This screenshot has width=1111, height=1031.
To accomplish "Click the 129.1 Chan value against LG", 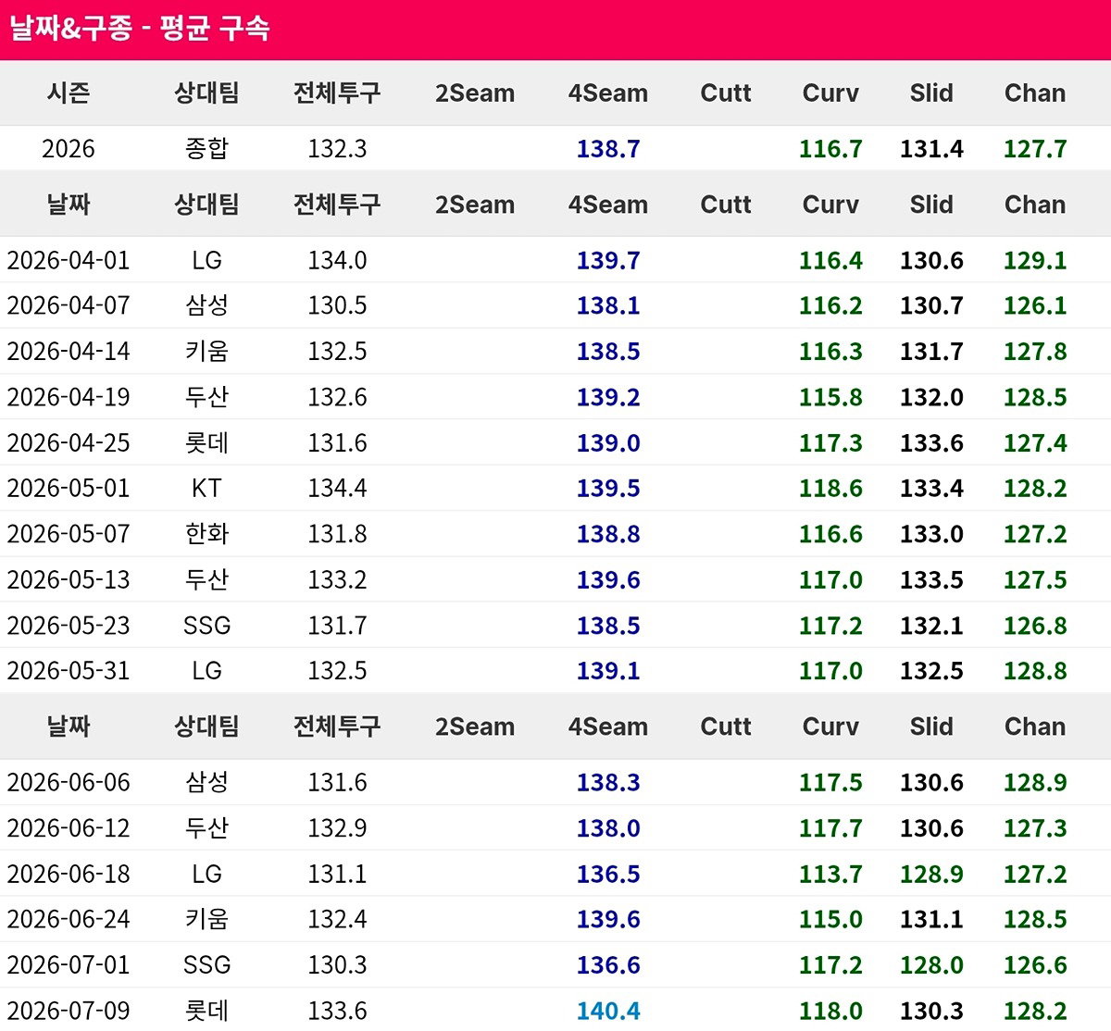I will point(1035,260).
